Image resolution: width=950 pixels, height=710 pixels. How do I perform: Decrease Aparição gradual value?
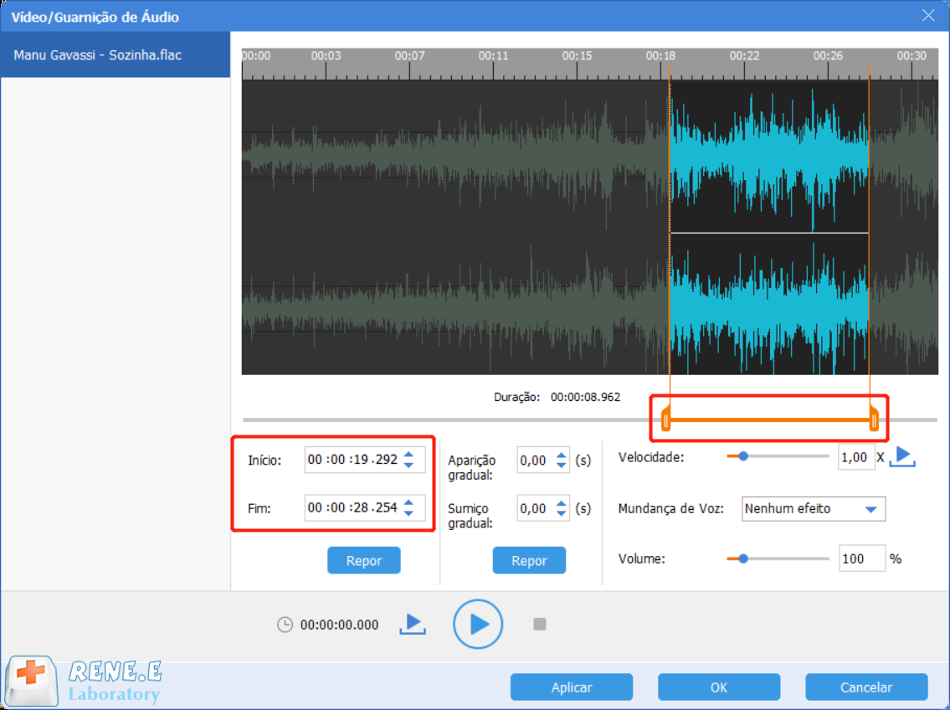pos(561,466)
